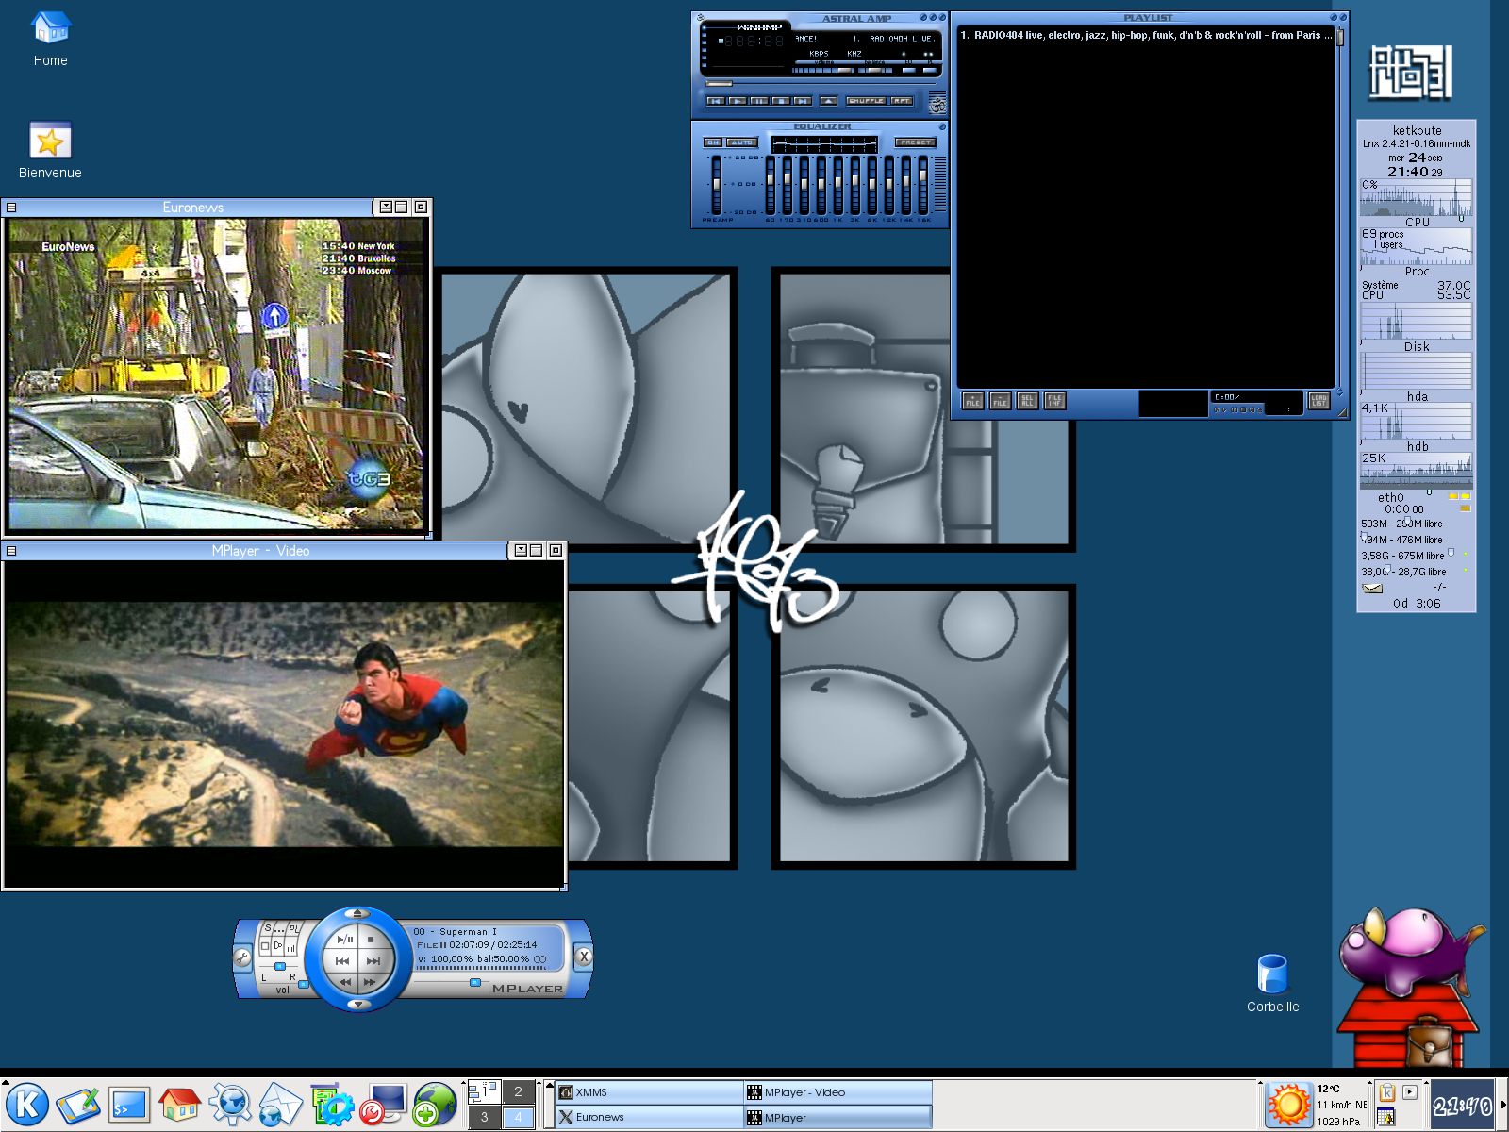1509x1132 pixels.
Task: Adjust equalizer PREAMP slider
Action: tap(717, 184)
